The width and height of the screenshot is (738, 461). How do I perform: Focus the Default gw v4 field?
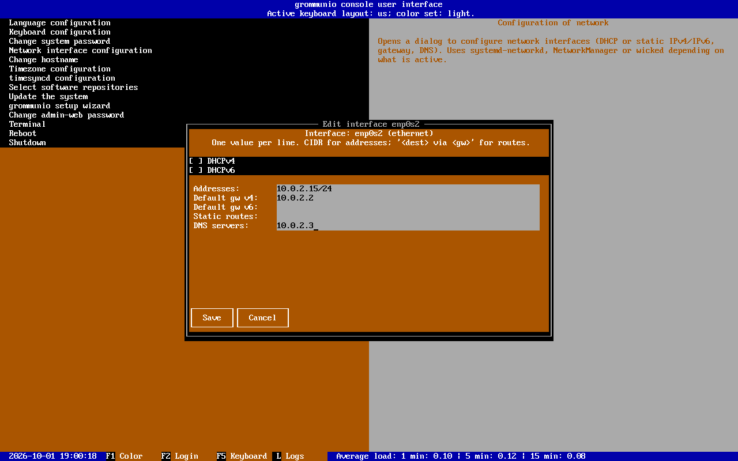pos(408,198)
